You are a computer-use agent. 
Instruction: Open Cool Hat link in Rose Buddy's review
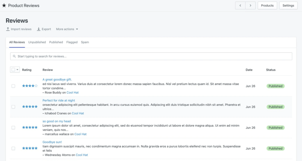[x=73, y=93]
